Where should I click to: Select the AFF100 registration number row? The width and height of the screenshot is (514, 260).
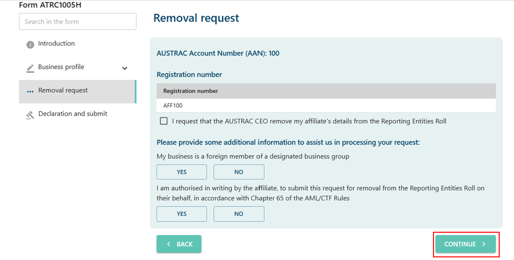(x=326, y=105)
